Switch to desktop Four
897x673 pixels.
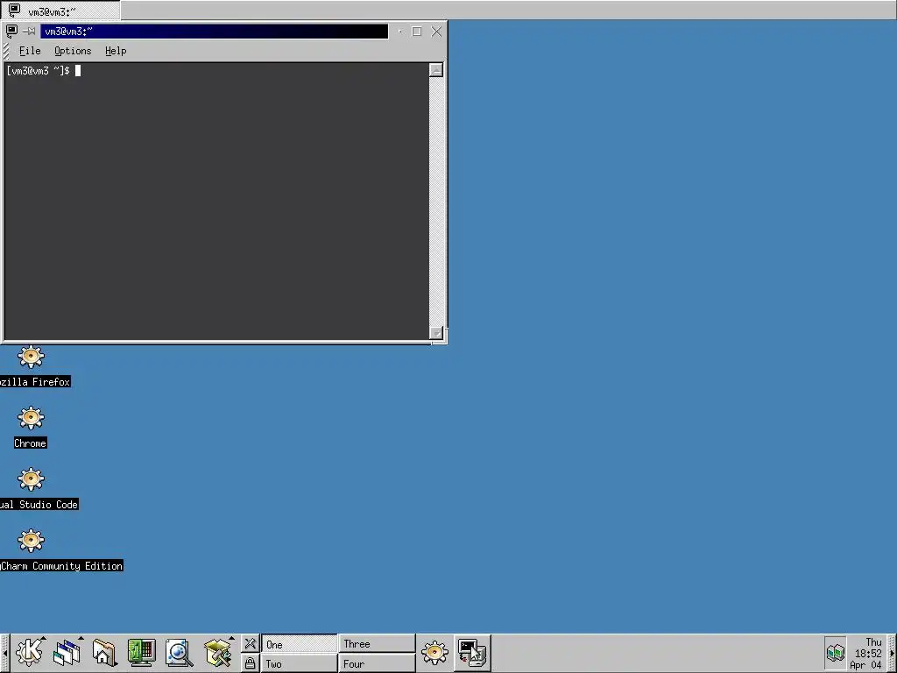(377, 664)
